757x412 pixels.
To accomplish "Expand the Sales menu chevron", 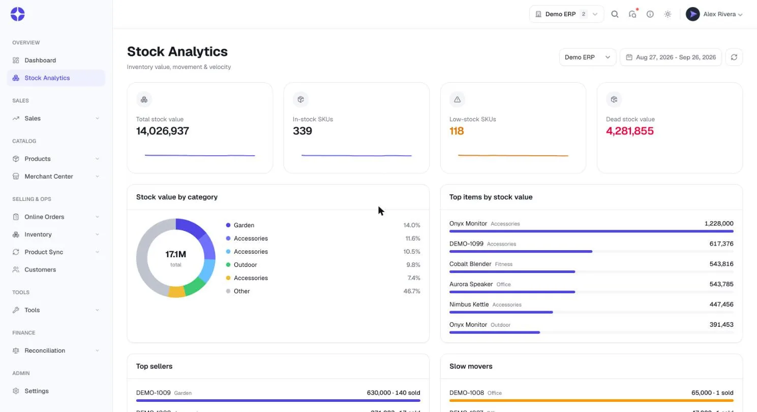I will click(x=97, y=118).
